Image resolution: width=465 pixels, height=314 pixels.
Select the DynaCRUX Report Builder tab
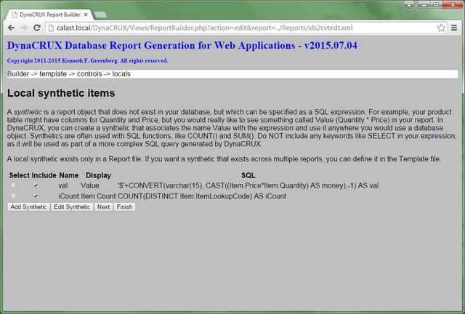pyautogui.click(x=49, y=15)
